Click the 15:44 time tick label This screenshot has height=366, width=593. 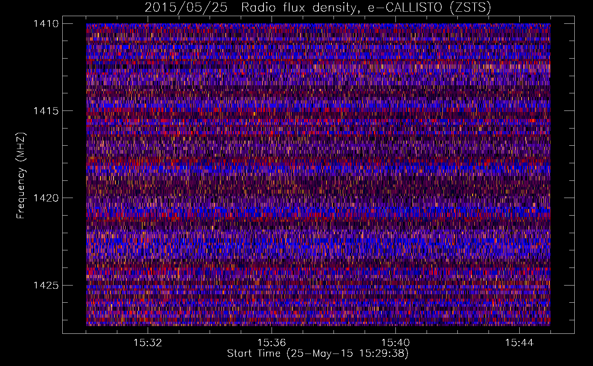pos(519,343)
